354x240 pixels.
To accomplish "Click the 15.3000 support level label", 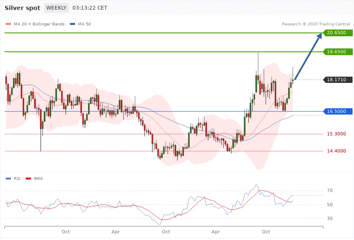I will [337, 134].
